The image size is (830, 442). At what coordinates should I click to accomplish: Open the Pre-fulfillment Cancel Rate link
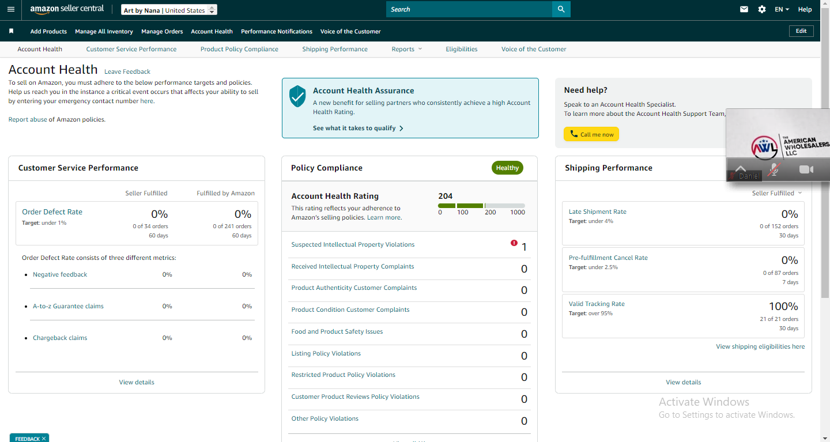(x=608, y=258)
